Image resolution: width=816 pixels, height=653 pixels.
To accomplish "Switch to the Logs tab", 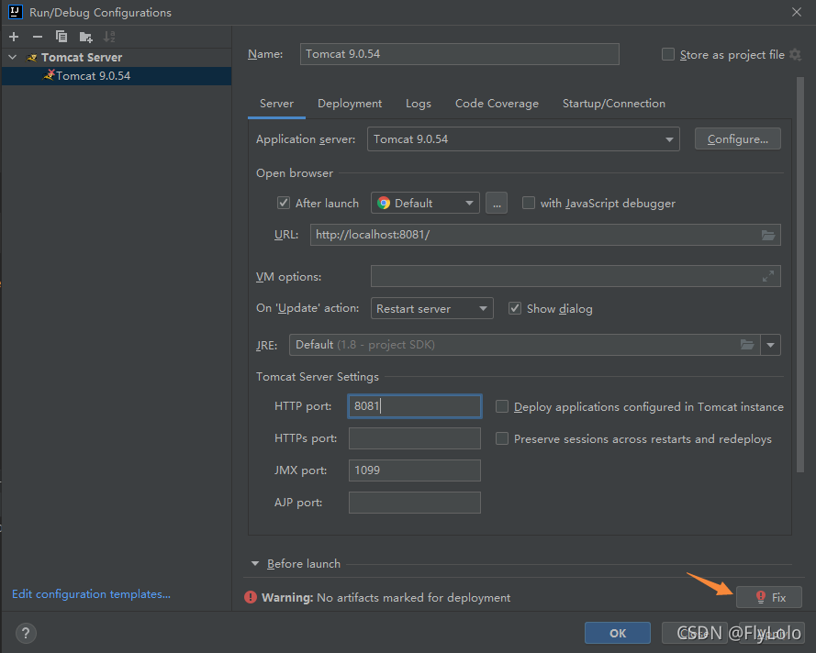I will [419, 104].
